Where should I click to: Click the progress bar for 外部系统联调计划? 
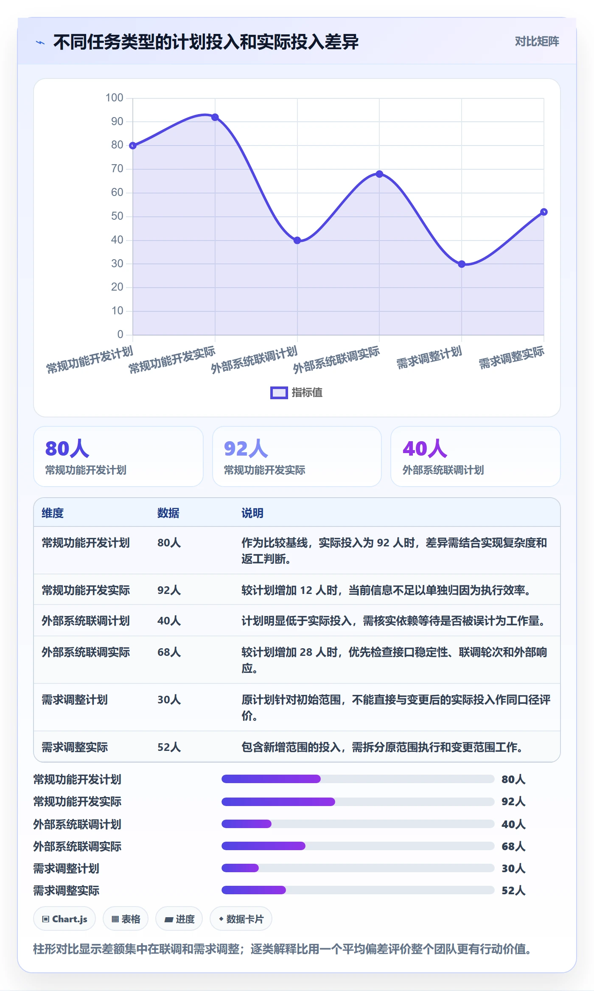[x=358, y=824]
